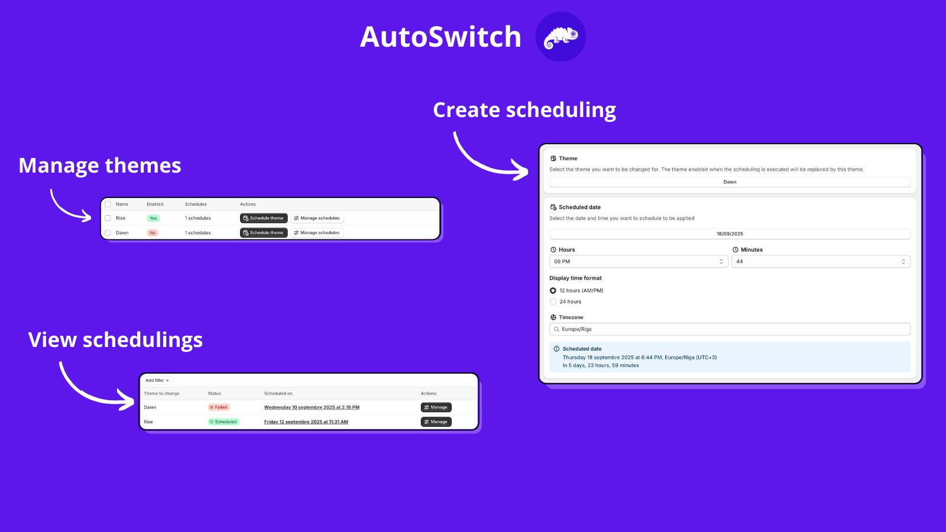Click Manage schedules for the Dawn theme
The width and height of the screenshot is (946, 532).
(x=317, y=232)
